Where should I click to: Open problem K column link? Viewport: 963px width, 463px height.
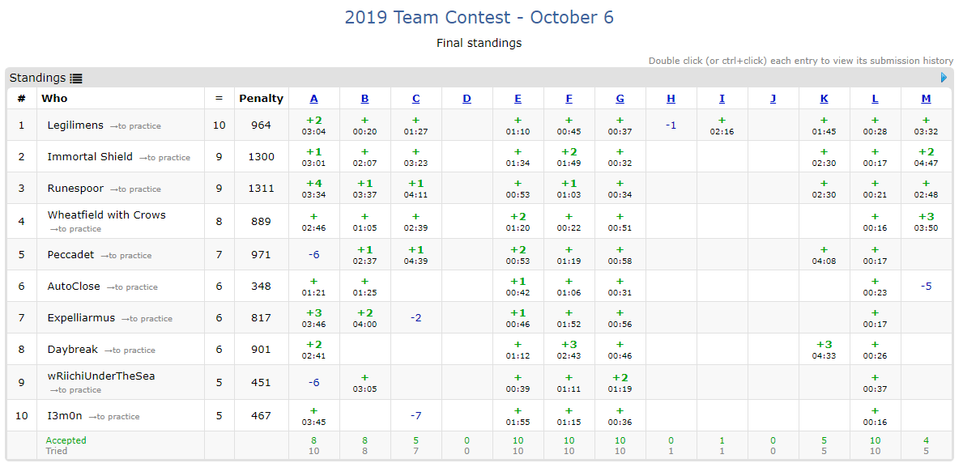coord(824,99)
